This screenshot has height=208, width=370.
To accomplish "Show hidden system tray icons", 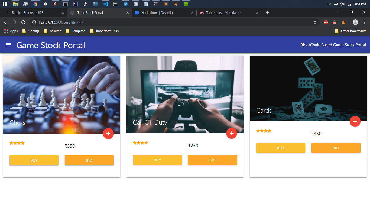I will tap(329, 4).
